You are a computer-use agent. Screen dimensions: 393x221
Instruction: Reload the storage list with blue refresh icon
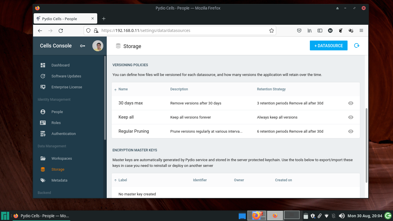(x=357, y=45)
